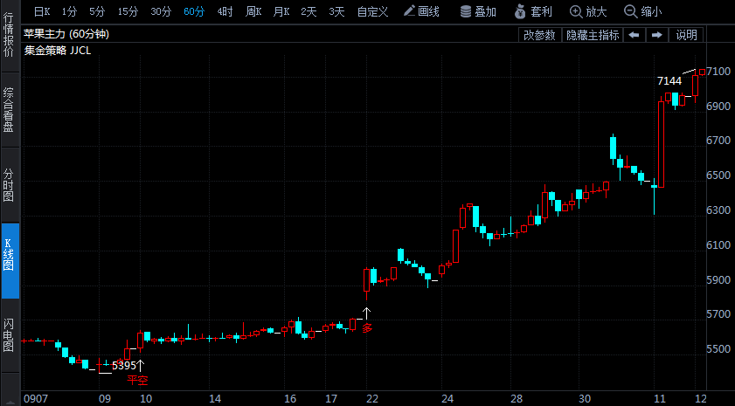This screenshot has height=406, width=735.
Task: Click 改参数 to change parameters
Action: [x=539, y=35]
